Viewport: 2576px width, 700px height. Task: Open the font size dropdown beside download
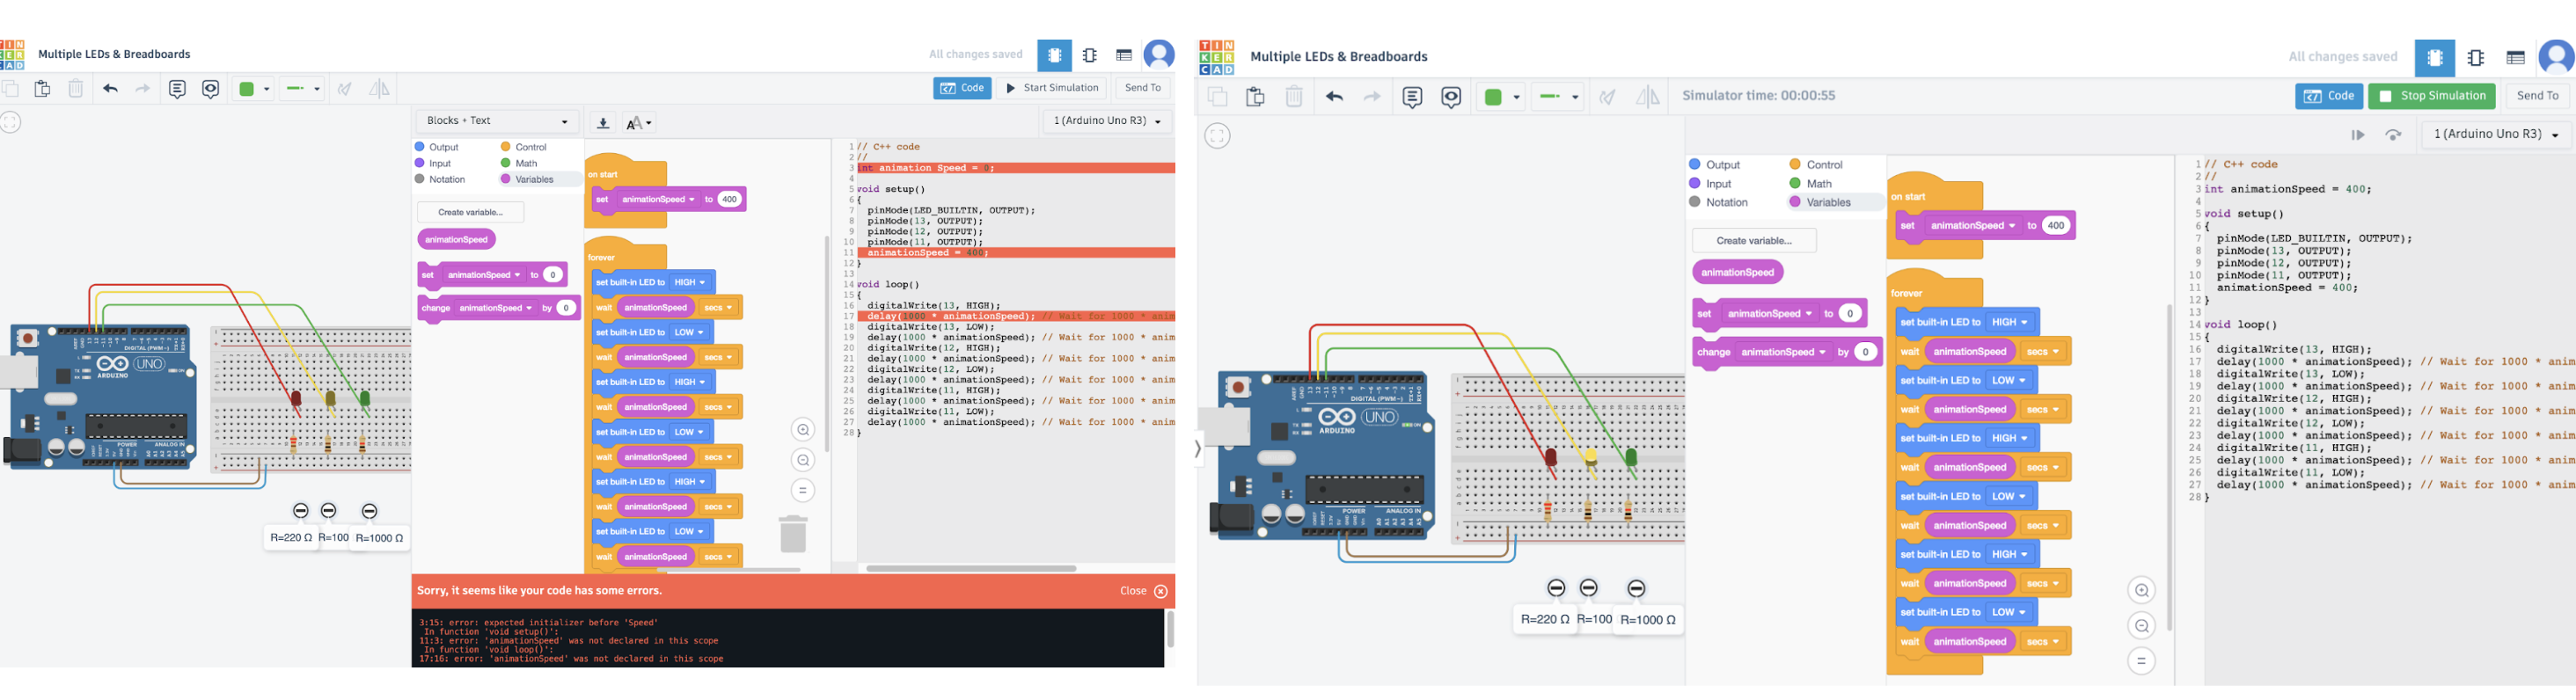pos(639,123)
